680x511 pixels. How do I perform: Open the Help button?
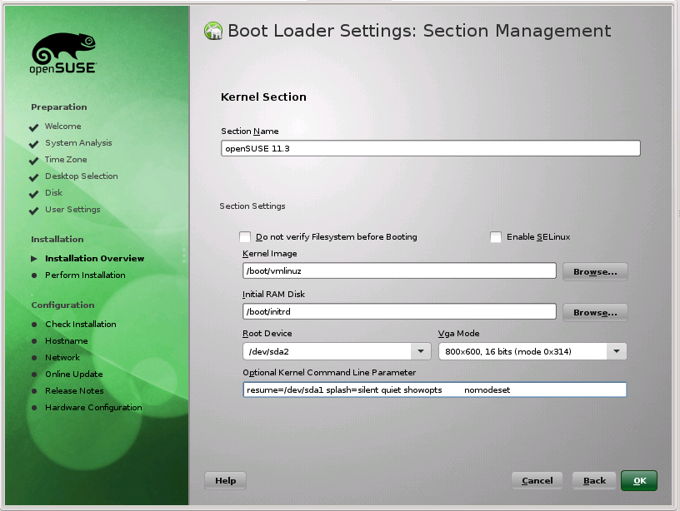[x=226, y=481]
